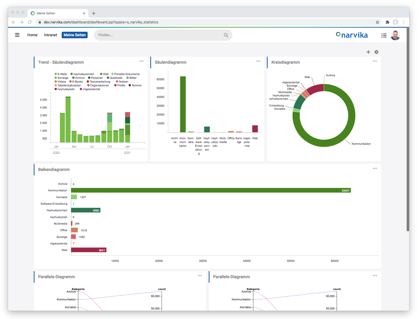The height and width of the screenshot is (319, 419).
Task: Toggle Videos legend entry
Action: click(60, 82)
